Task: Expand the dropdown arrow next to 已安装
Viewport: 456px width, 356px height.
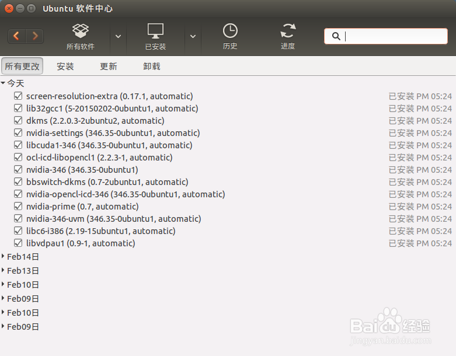Action: pyautogui.click(x=193, y=36)
